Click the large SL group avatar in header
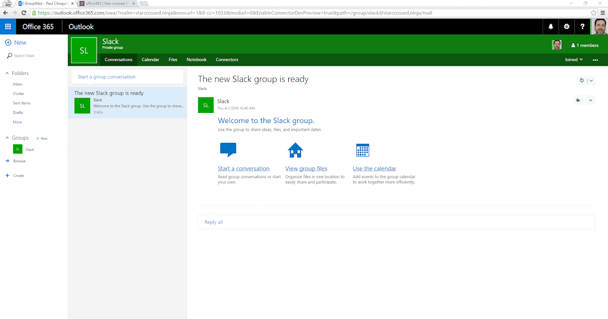The width and height of the screenshot is (608, 319). 84,51
